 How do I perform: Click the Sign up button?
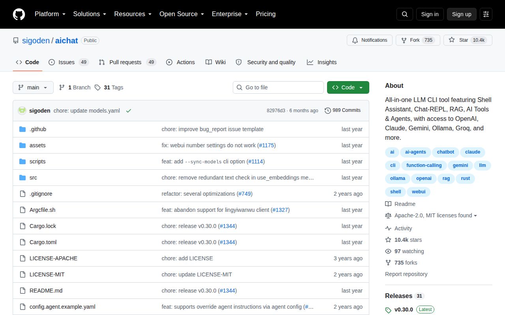coord(462,14)
